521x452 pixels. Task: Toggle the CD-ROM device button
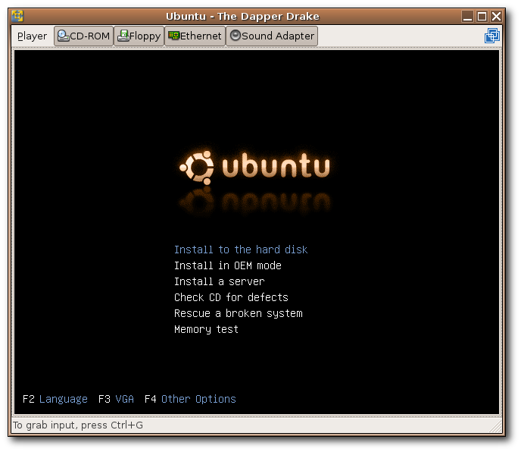click(x=83, y=36)
